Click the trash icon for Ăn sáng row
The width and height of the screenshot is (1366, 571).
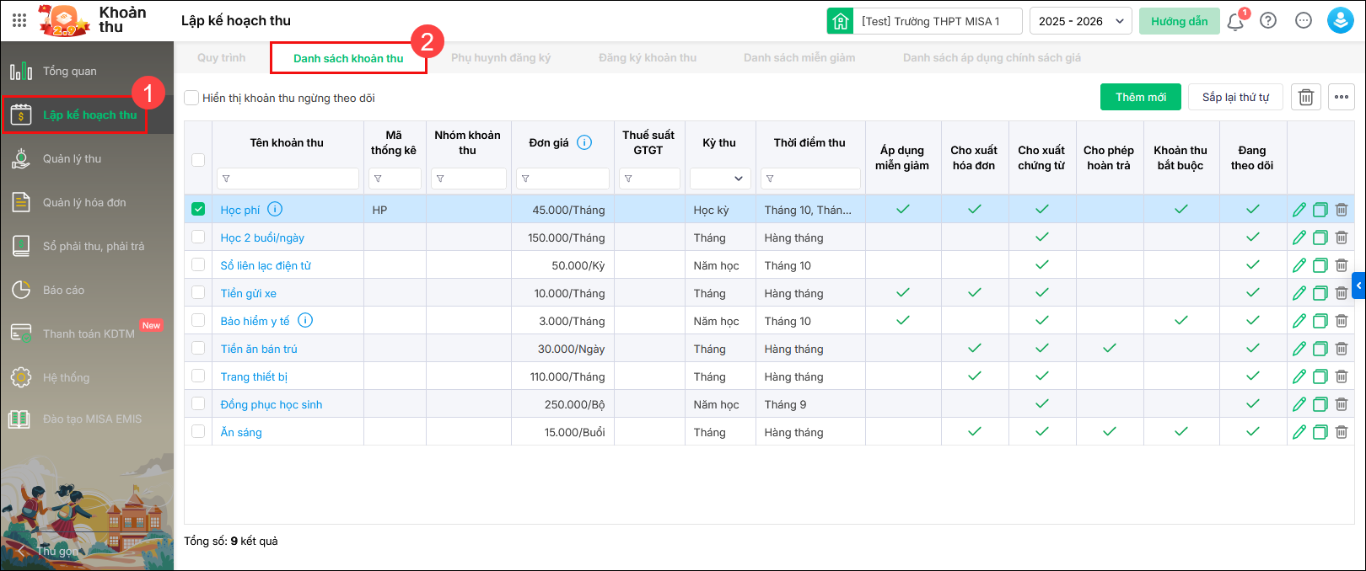pyautogui.click(x=1342, y=432)
